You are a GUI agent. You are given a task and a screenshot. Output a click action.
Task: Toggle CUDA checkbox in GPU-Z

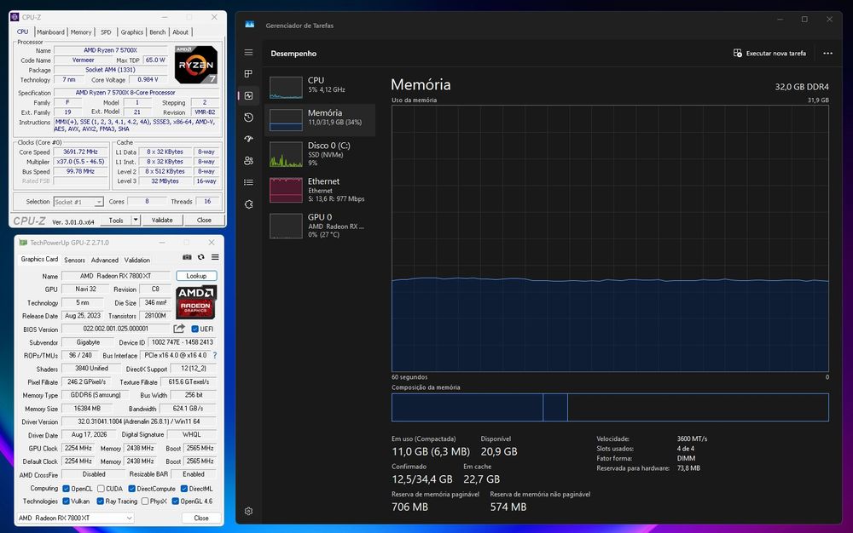point(101,489)
